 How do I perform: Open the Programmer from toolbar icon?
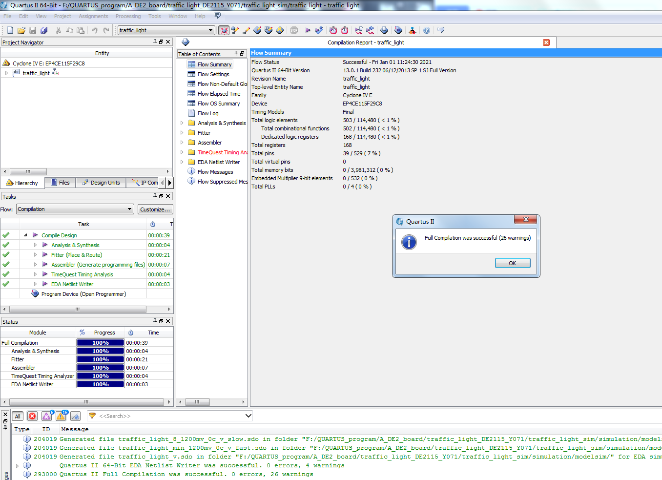(x=398, y=30)
